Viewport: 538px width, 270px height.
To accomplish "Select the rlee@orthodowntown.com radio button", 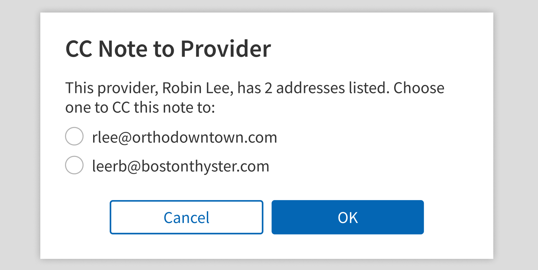I will pyautogui.click(x=74, y=136).
